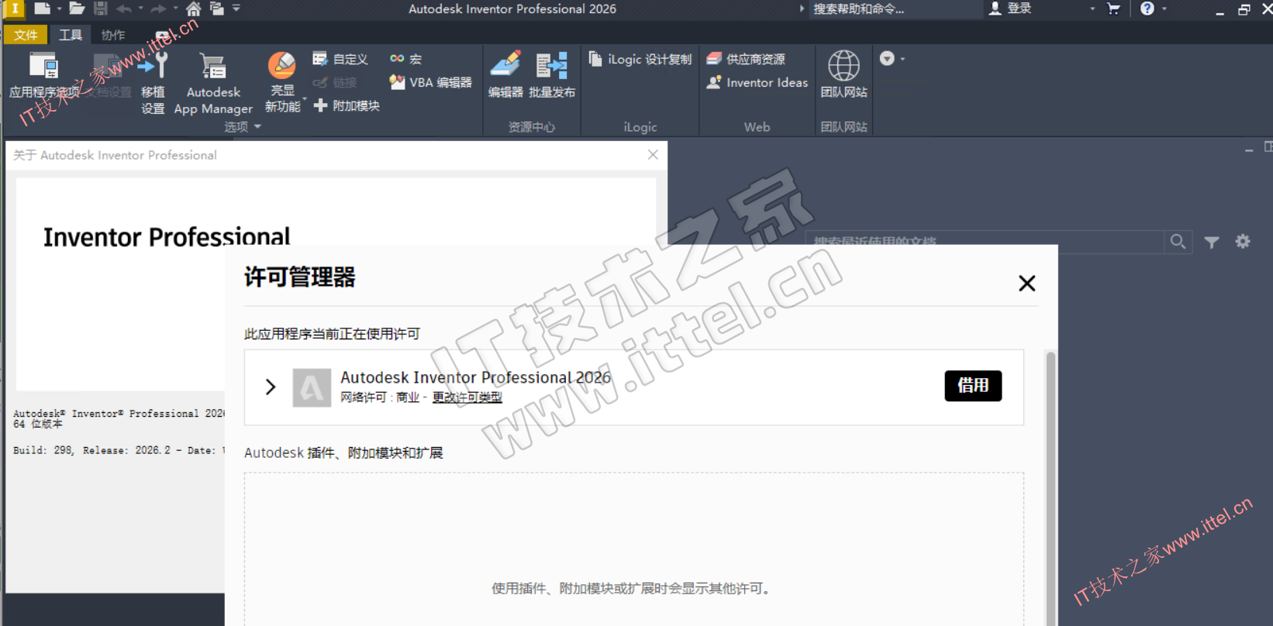The image size is (1273, 626).
Task: Open the 批量发布 batch publish tool
Action: (552, 75)
